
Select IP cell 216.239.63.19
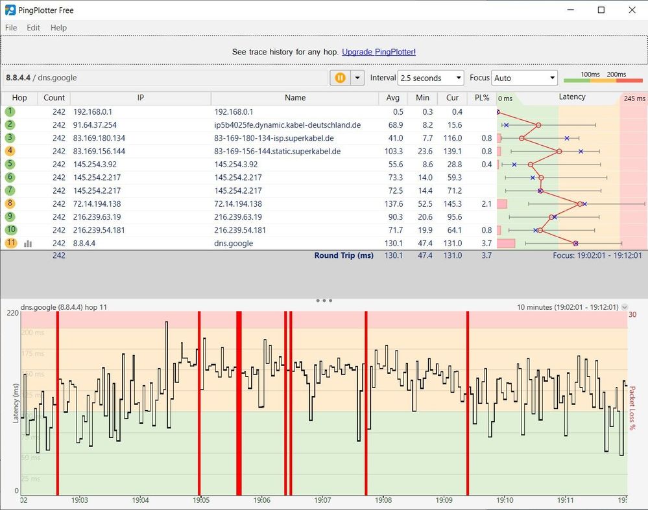click(x=97, y=217)
